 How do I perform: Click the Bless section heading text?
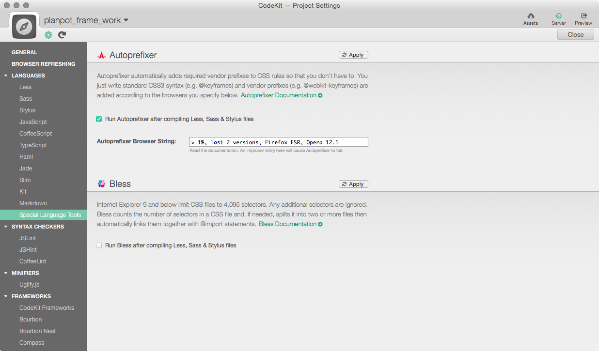pyautogui.click(x=120, y=184)
